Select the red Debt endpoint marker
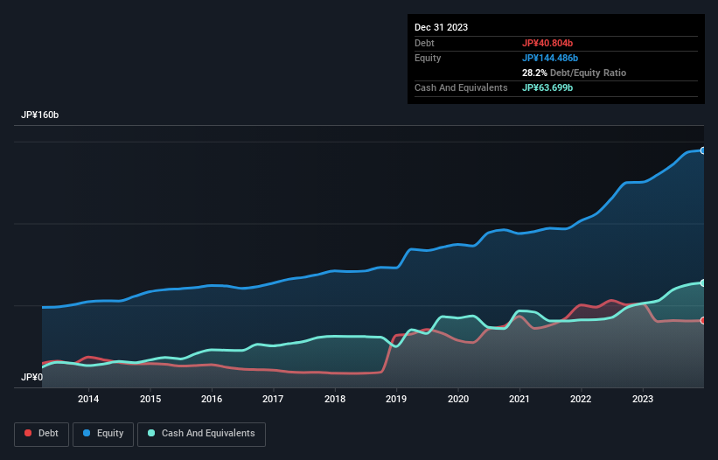Image resolution: width=718 pixels, height=460 pixels. click(702, 320)
